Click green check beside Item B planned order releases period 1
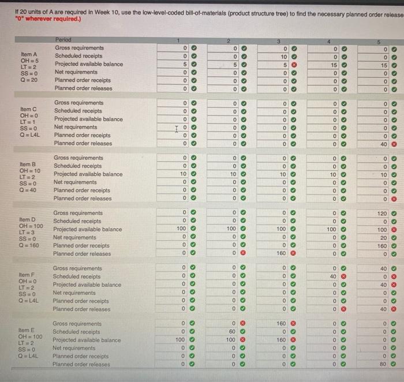The image size is (404, 382). click(193, 198)
